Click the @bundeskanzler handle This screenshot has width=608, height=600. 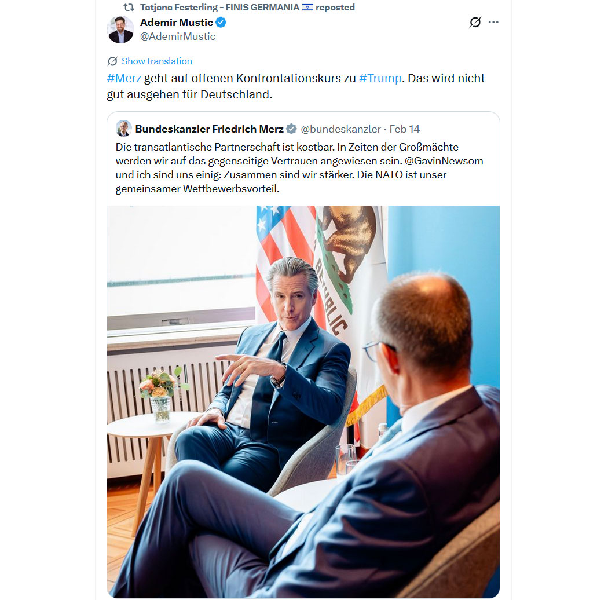click(x=341, y=129)
